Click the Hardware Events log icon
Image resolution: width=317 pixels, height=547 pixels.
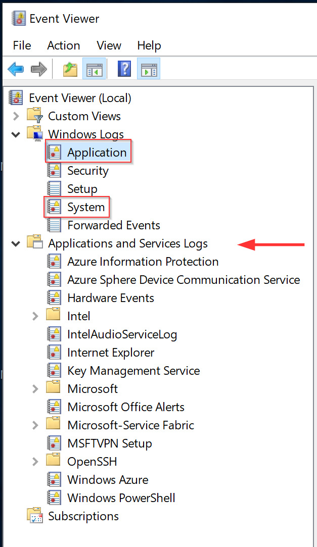pyautogui.click(x=54, y=297)
